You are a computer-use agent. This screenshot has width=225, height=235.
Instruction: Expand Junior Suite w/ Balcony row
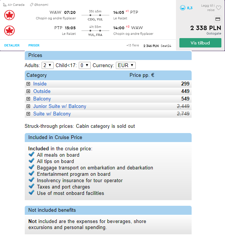pyautogui.click(x=28, y=106)
